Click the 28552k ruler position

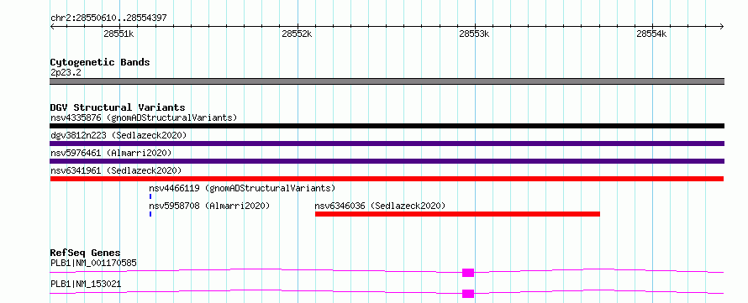(297, 34)
